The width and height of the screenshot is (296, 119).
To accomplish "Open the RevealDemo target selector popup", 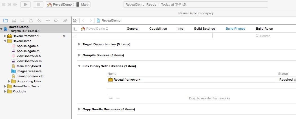I will point(94,29).
